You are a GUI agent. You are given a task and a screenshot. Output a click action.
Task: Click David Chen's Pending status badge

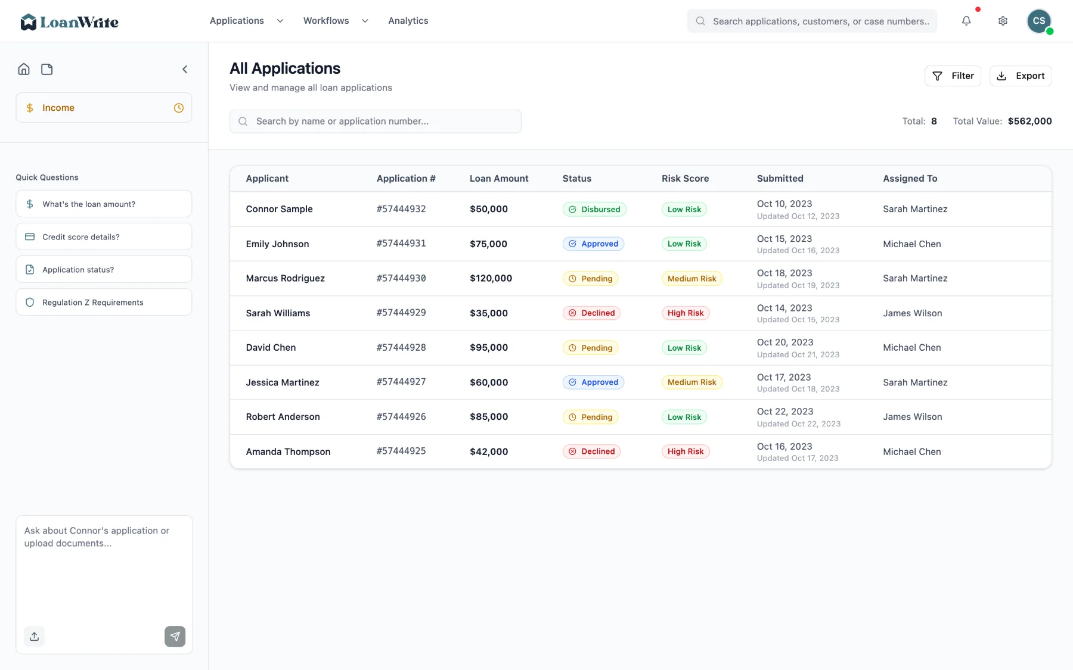590,348
